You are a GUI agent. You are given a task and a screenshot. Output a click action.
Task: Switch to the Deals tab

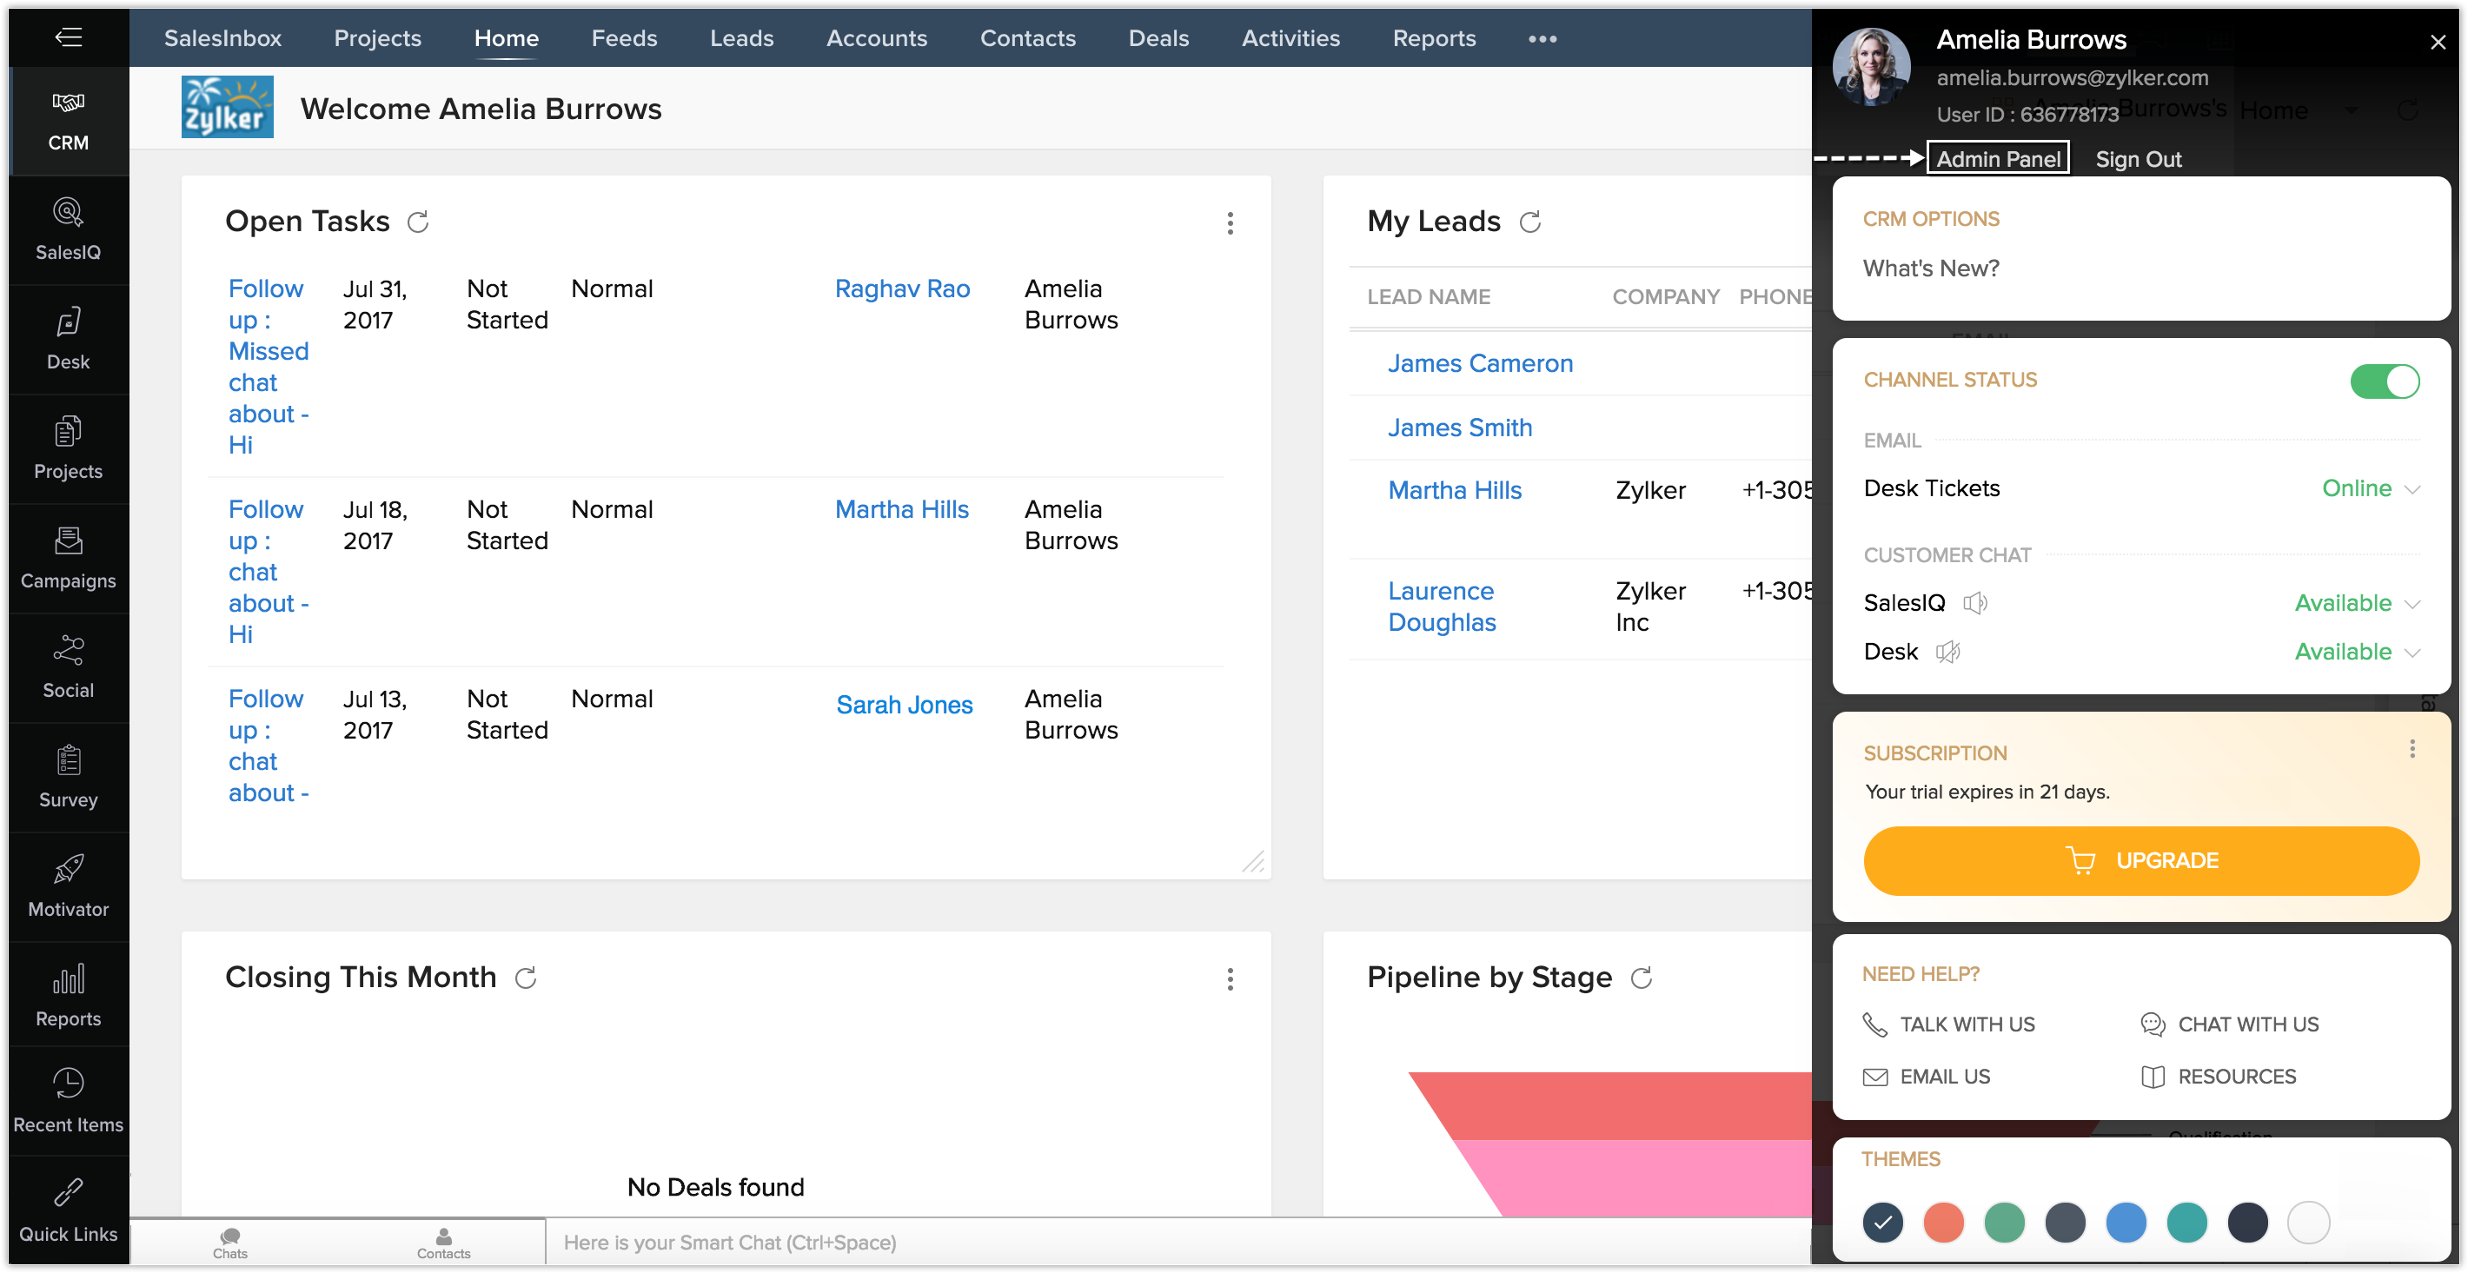click(x=1158, y=38)
